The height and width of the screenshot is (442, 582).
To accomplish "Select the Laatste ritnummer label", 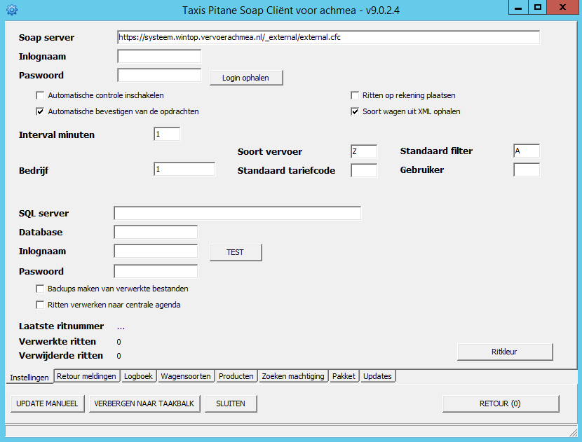I will 61,326.
